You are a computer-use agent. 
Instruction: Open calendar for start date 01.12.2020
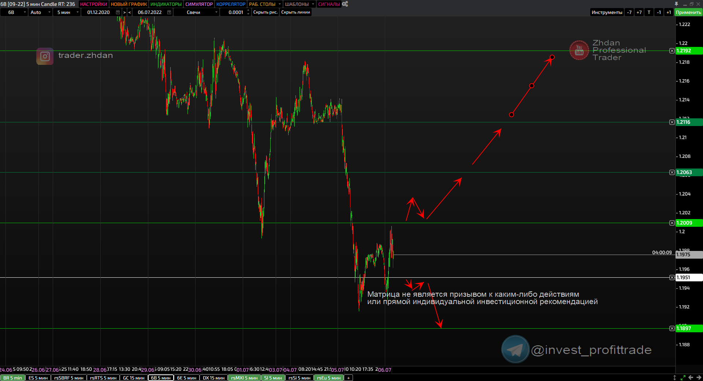click(x=118, y=12)
